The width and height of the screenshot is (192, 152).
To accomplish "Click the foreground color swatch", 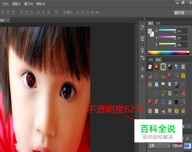I will (150, 31).
